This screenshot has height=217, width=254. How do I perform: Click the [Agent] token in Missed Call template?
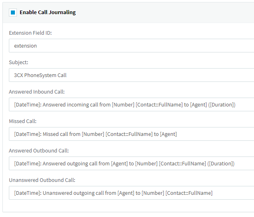pyautogui.click(x=168, y=134)
